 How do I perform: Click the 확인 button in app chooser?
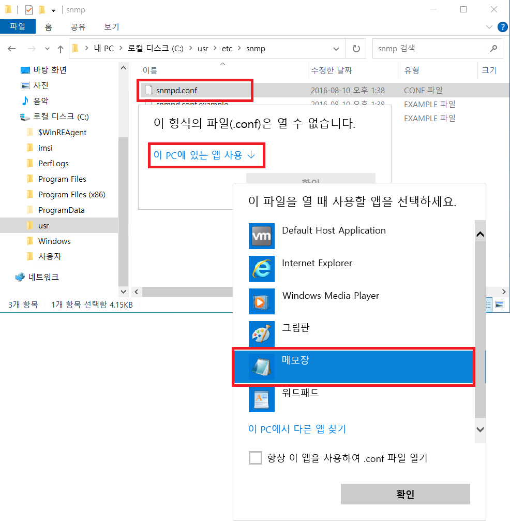click(405, 494)
